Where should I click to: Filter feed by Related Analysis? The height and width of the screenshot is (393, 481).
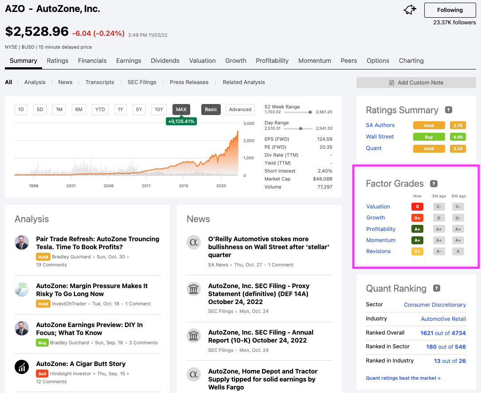point(243,82)
